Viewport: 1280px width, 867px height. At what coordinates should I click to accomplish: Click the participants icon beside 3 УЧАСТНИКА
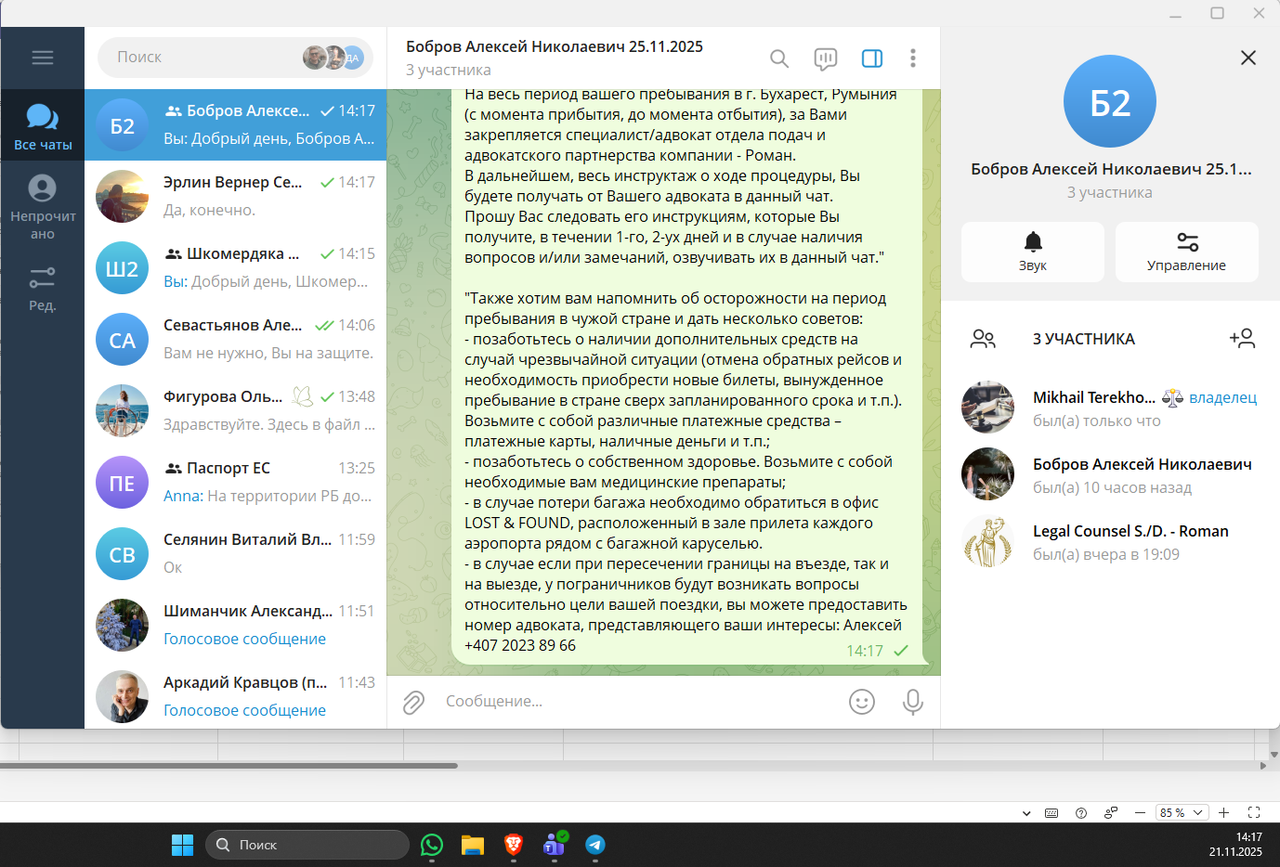click(x=983, y=339)
